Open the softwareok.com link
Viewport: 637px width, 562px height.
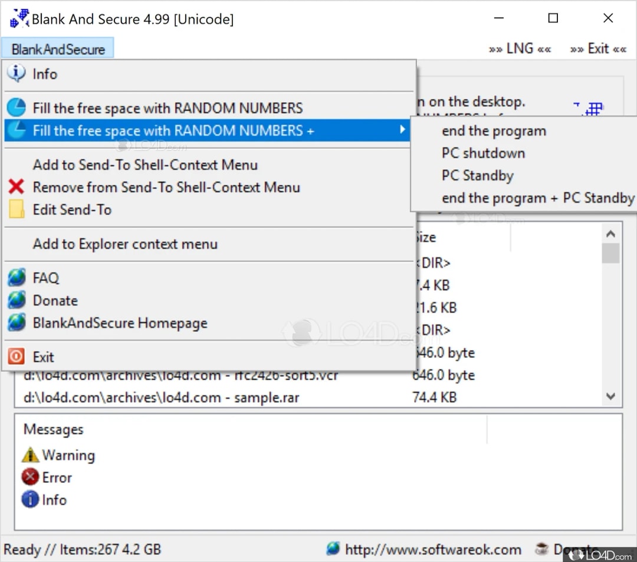(x=433, y=549)
